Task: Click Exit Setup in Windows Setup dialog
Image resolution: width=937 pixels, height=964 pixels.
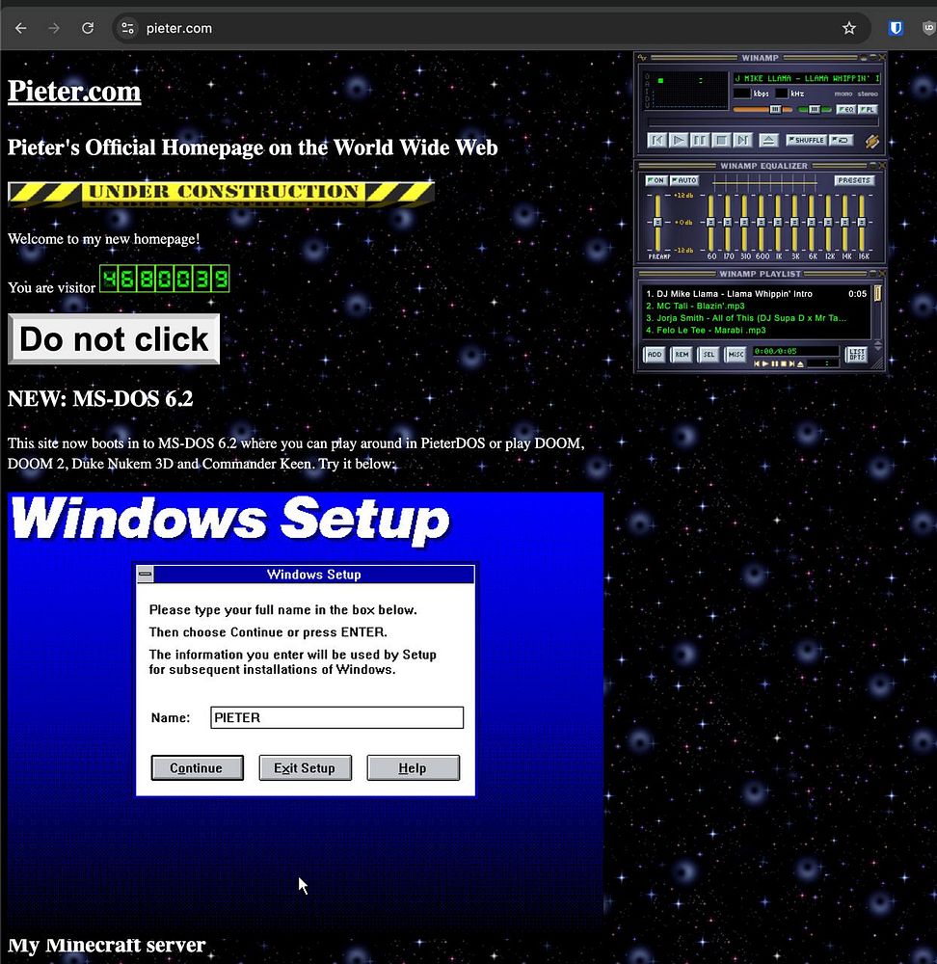Action: pyautogui.click(x=306, y=768)
